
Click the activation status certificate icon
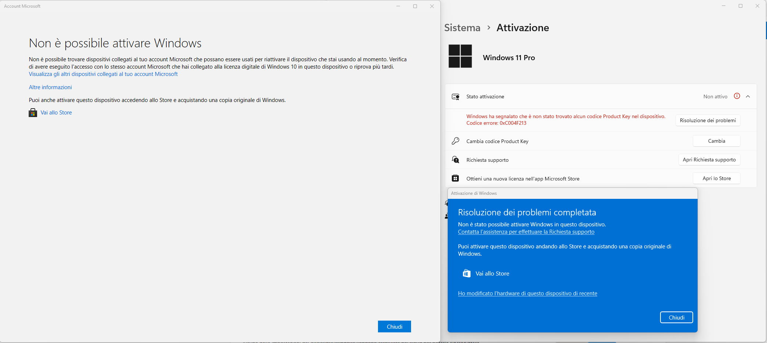click(x=455, y=96)
